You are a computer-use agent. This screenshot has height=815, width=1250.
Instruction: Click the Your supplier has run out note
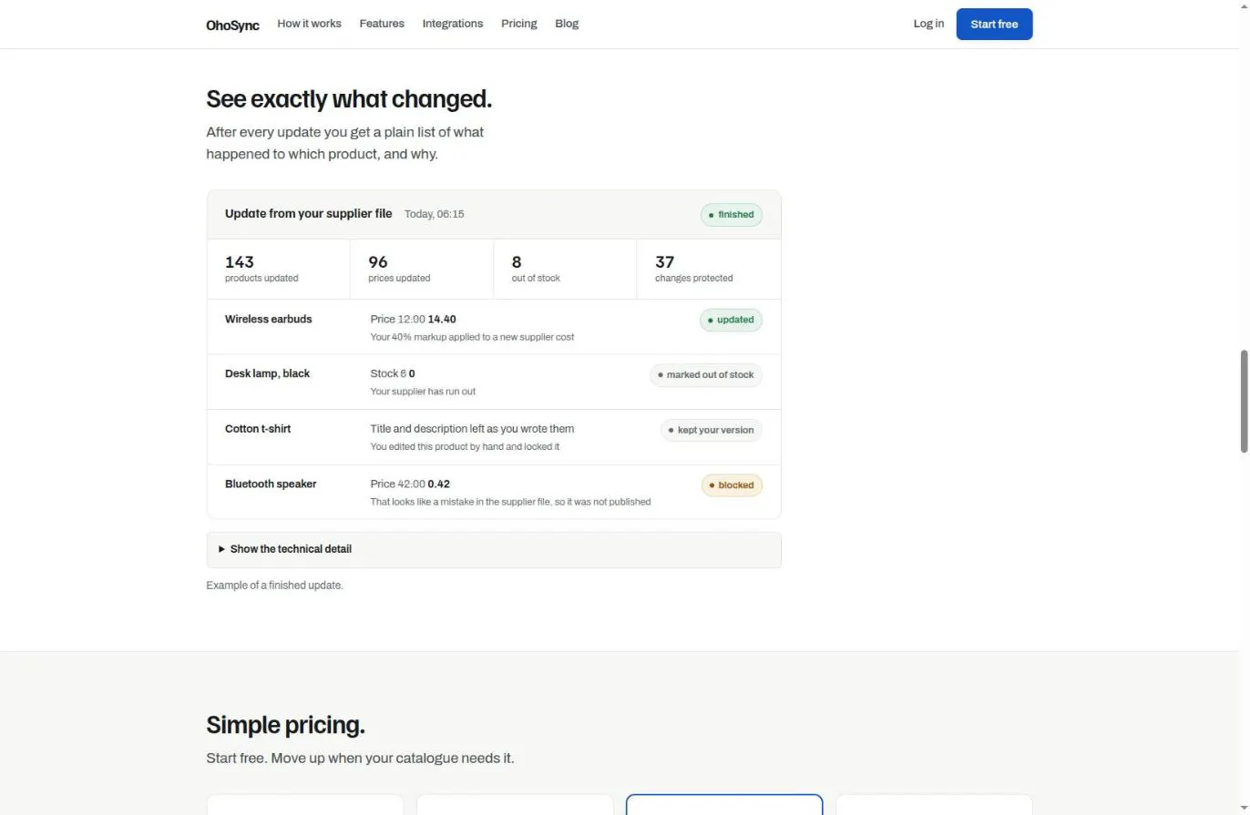423,392
